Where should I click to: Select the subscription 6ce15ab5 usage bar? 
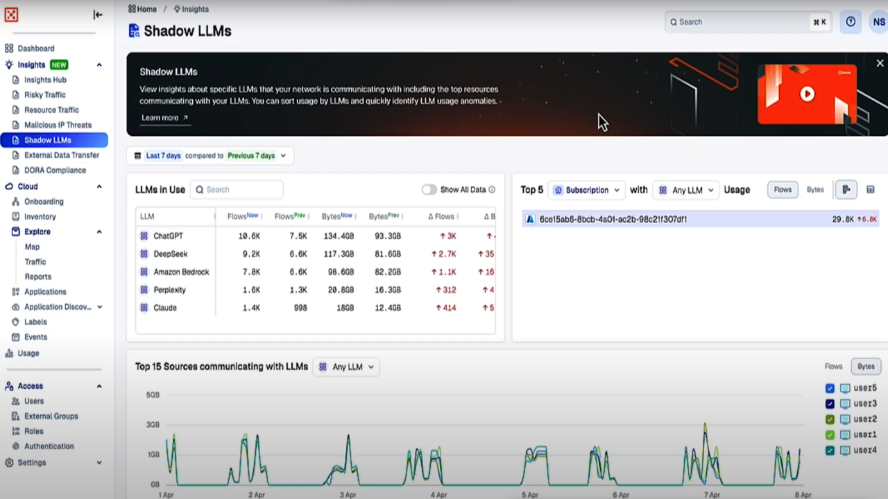(x=701, y=219)
